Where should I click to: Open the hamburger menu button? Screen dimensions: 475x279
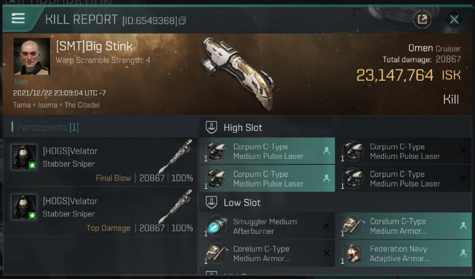click(18, 18)
